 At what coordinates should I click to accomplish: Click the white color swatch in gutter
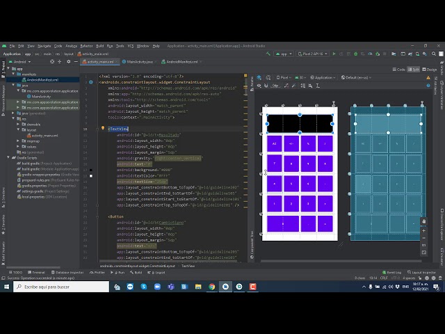(x=91, y=176)
